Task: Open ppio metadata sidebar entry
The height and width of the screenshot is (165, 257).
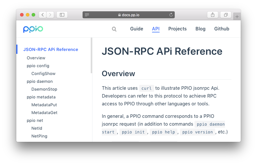Action: pyautogui.click(x=41, y=97)
